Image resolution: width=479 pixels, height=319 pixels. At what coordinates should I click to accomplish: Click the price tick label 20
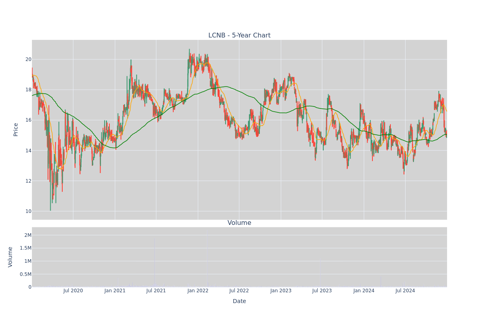coord(28,59)
